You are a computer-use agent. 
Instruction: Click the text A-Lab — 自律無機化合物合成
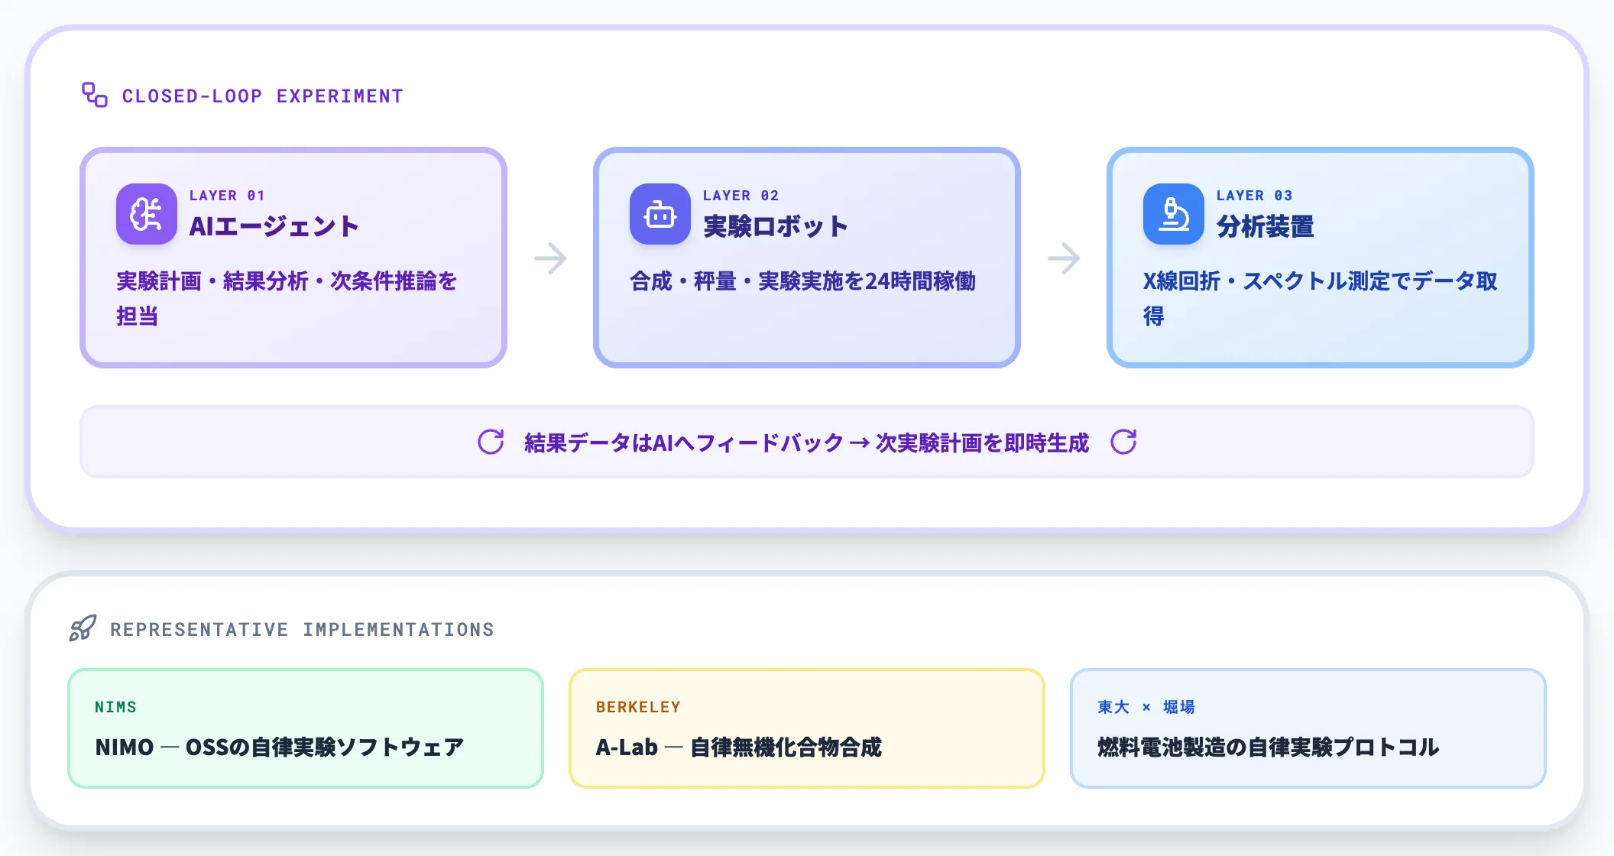pyautogui.click(x=739, y=747)
